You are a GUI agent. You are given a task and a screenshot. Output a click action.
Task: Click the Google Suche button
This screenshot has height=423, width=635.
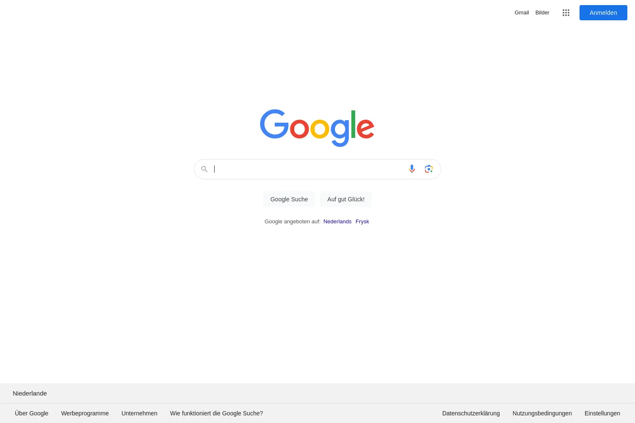tap(289, 199)
